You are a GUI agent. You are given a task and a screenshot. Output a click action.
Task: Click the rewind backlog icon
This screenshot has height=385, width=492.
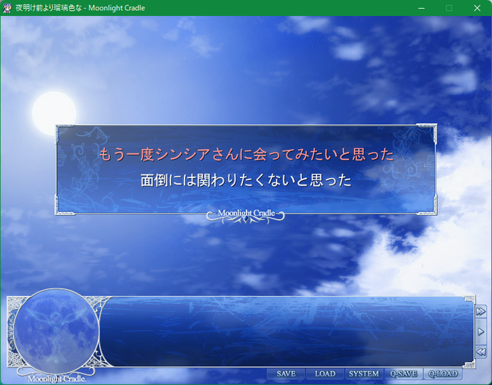(480, 352)
